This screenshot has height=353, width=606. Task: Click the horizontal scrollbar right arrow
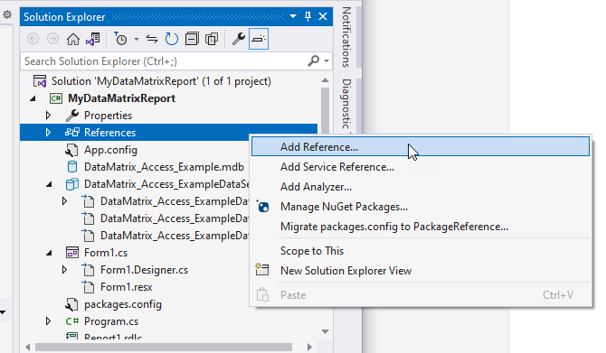tap(309, 347)
